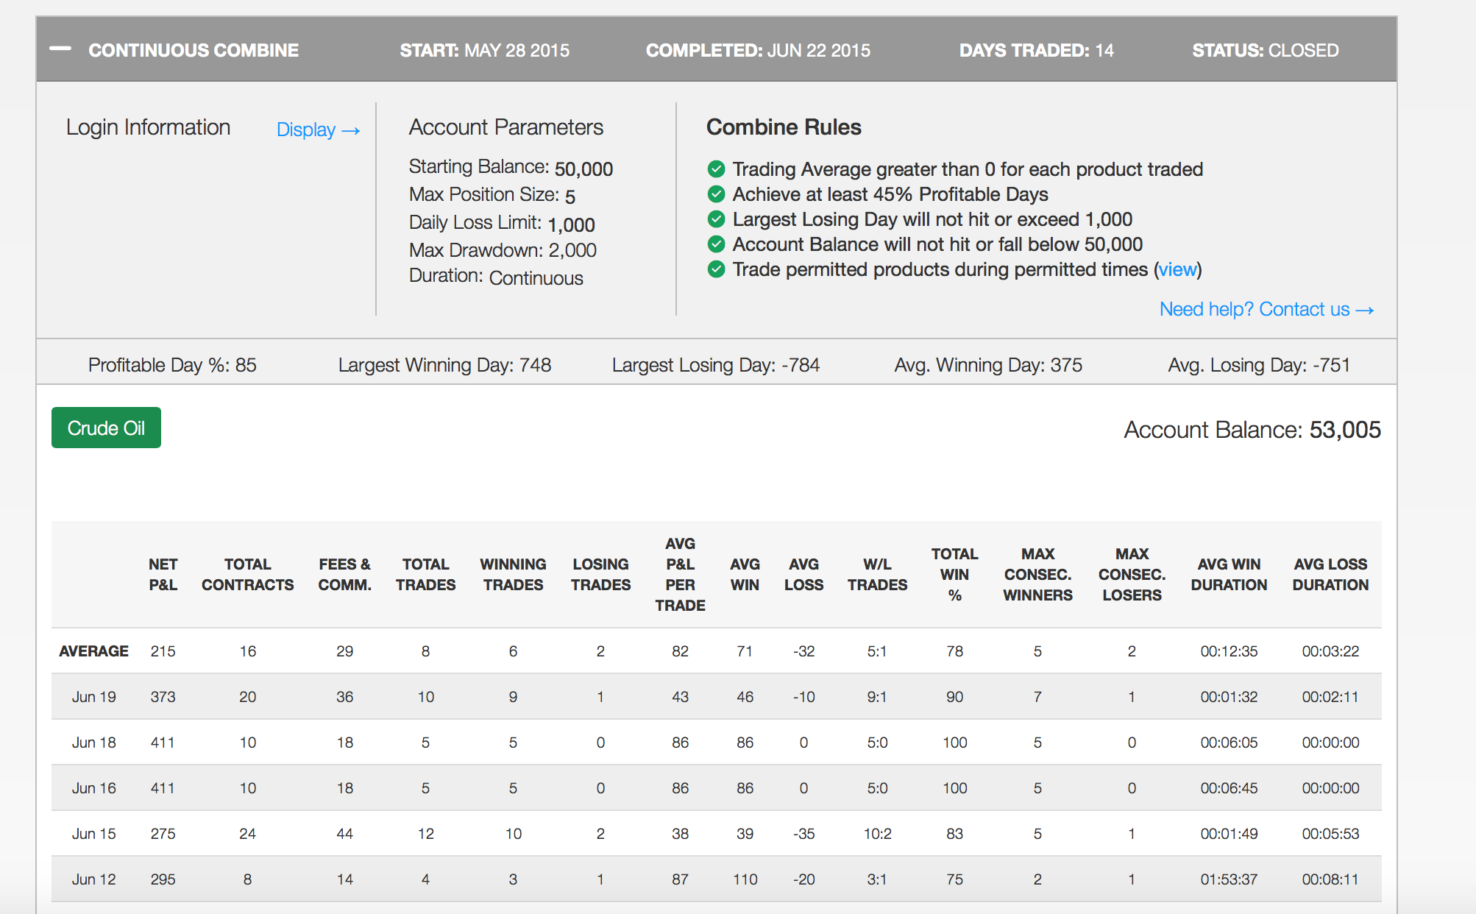
Task: Click the CONTINUOUS COMBINE header title
Action: click(194, 50)
